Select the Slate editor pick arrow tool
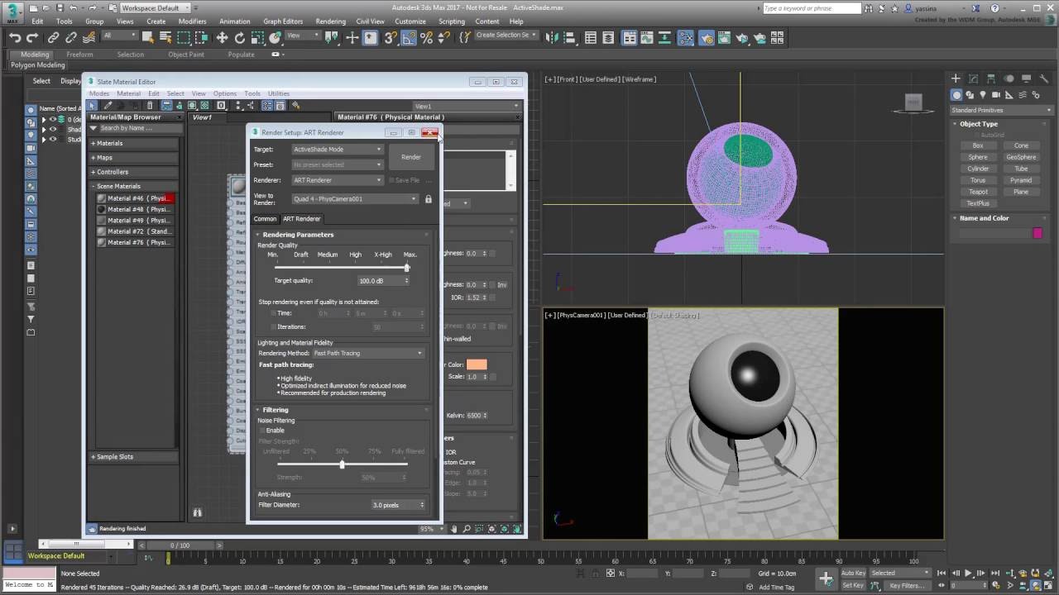This screenshot has width=1059, height=595. (x=93, y=106)
